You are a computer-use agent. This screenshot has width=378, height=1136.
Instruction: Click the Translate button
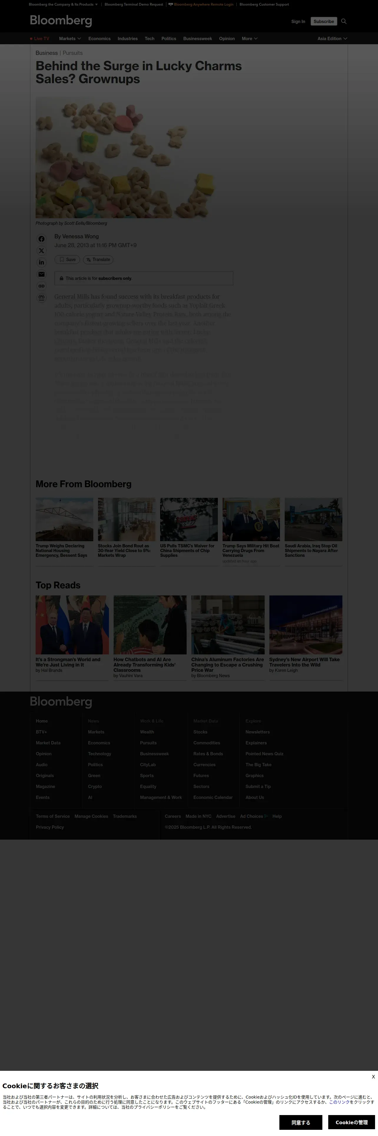coord(98,260)
